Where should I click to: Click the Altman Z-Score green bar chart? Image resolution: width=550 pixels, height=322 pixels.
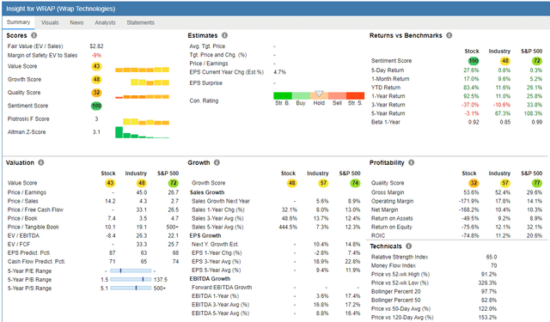point(142,132)
